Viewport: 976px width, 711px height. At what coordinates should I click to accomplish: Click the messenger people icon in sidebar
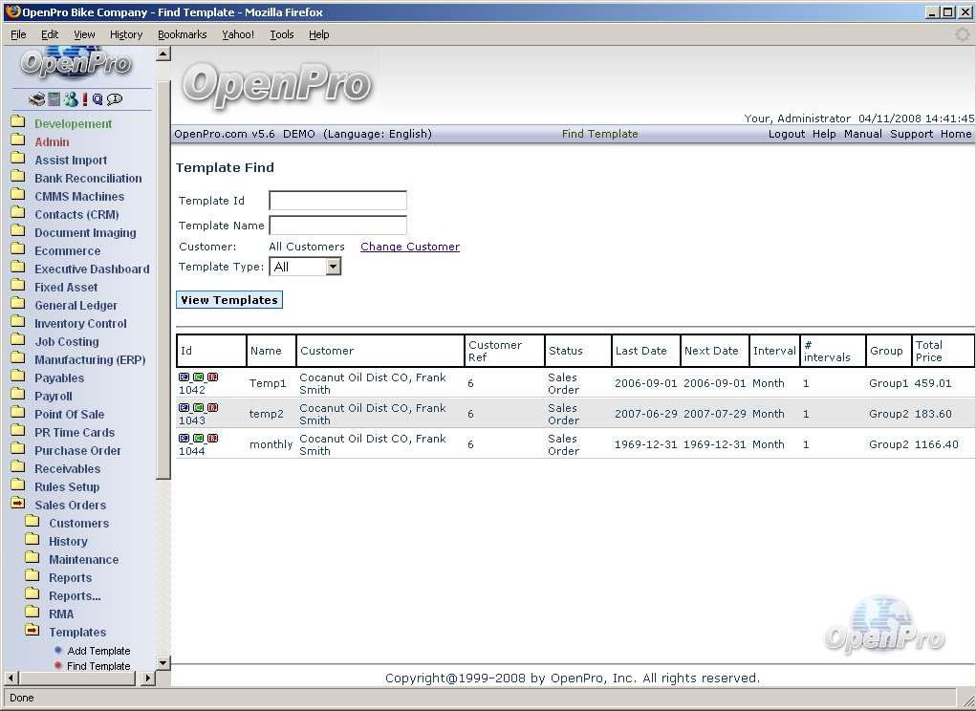pyautogui.click(x=70, y=99)
